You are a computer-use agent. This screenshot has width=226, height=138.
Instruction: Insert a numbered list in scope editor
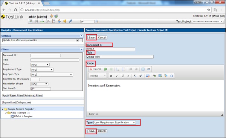118,69
